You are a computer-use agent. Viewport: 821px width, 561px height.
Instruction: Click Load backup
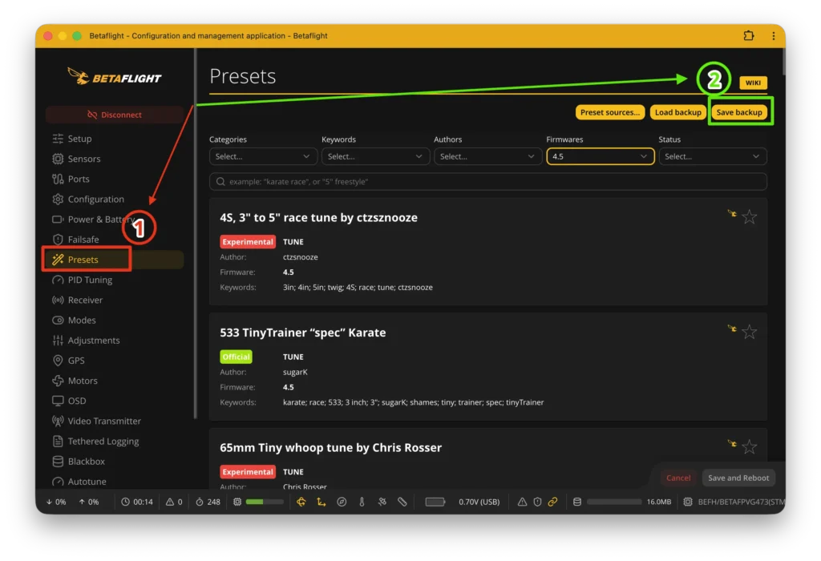[677, 112]
